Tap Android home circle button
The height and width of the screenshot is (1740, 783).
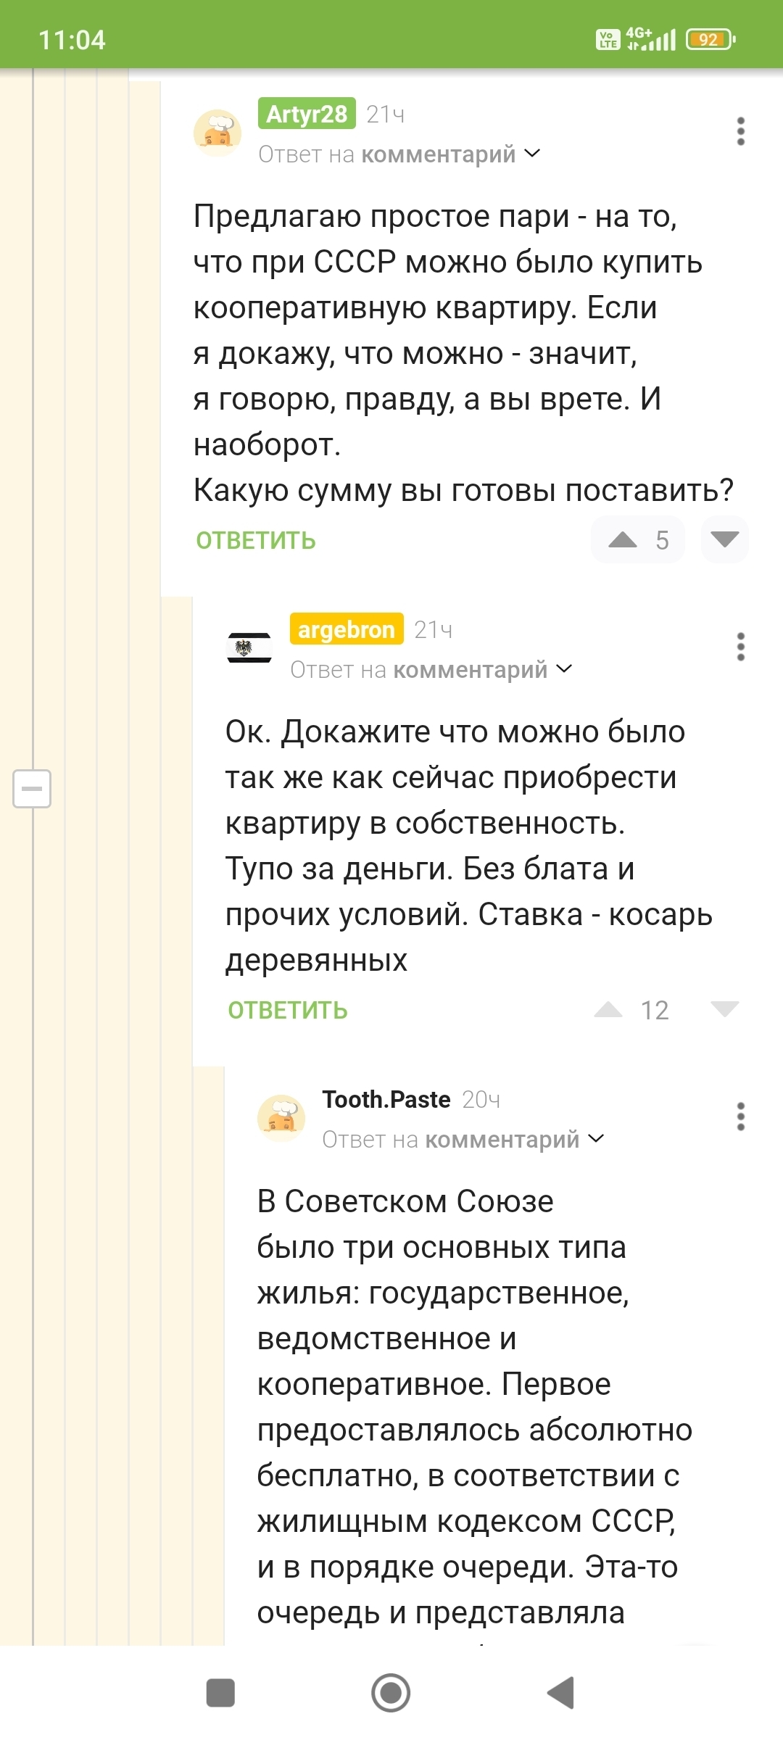(x=391, y=1694)
